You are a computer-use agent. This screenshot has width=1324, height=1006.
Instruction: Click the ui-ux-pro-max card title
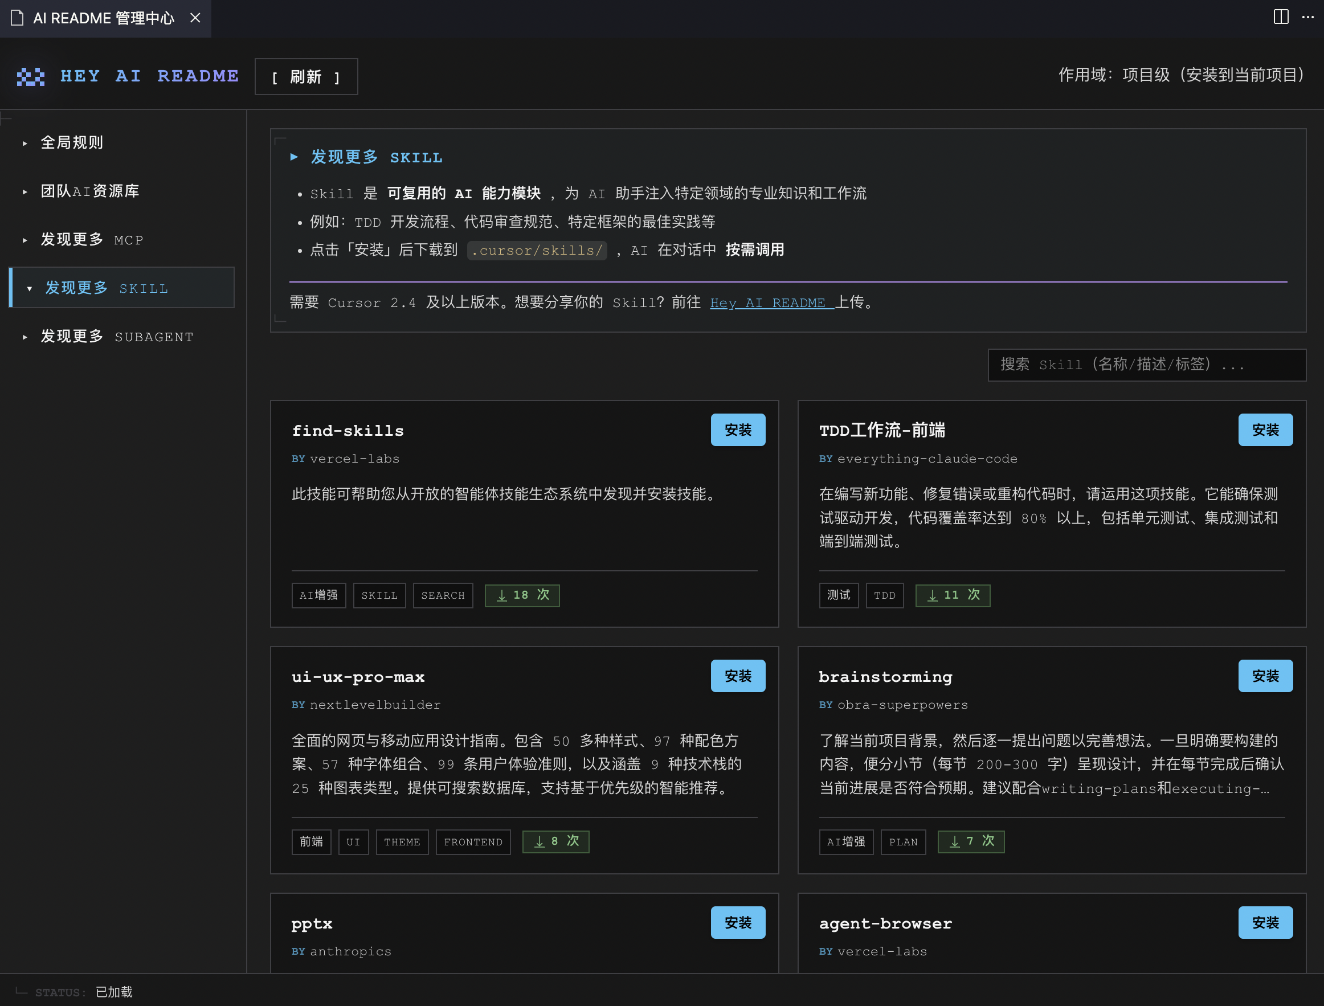pyautogui.click(x=358, y=677)
